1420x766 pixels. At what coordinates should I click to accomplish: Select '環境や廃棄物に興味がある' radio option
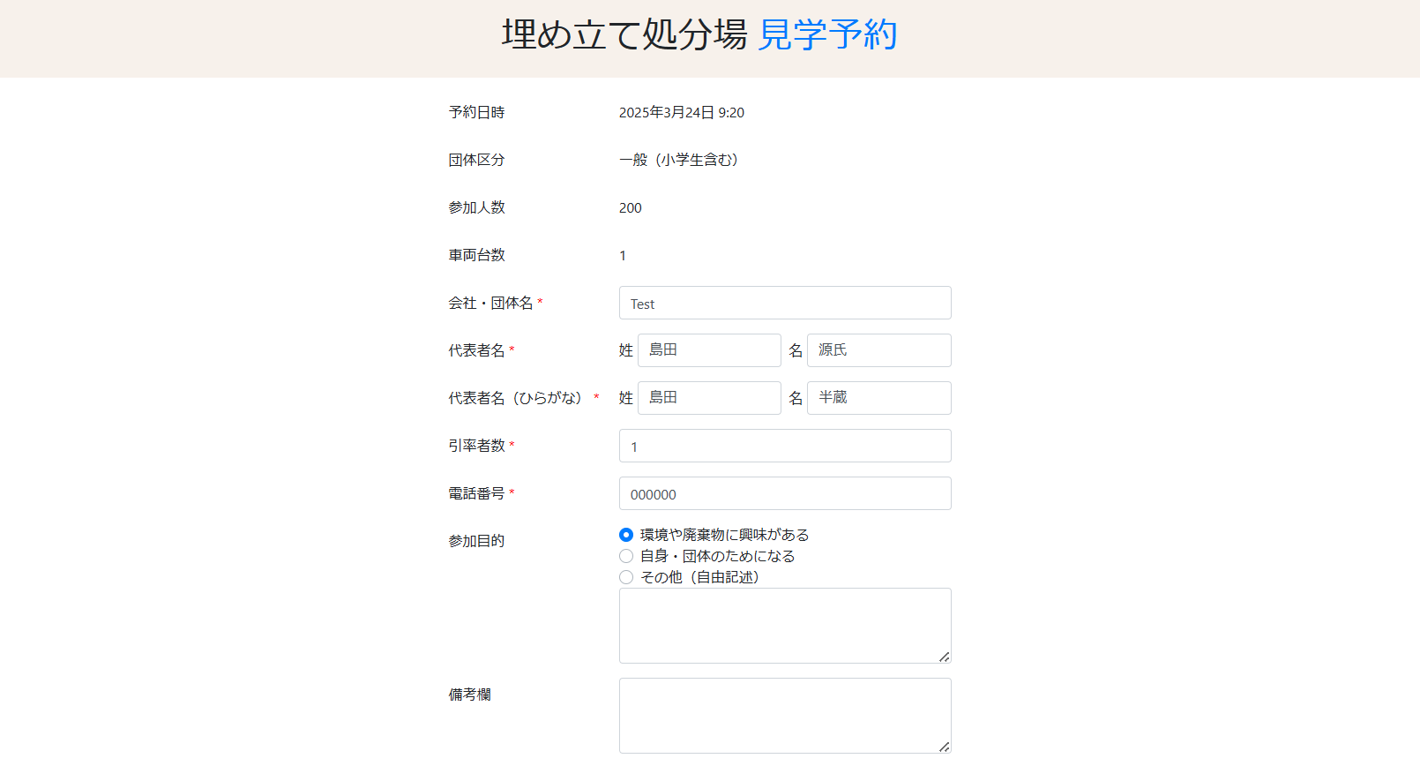tap(626, 535)
